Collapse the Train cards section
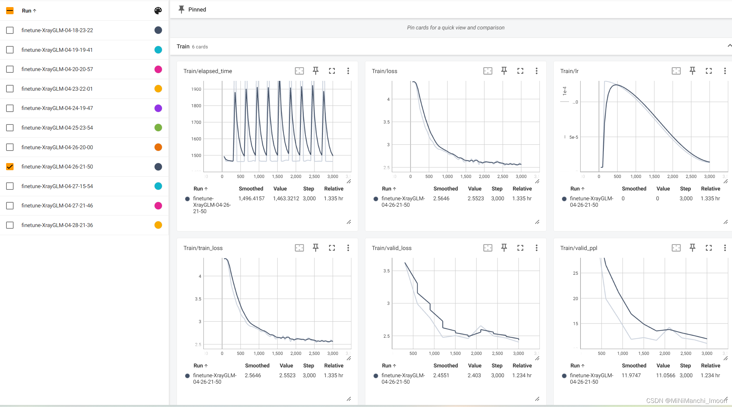 coord(729,46)
